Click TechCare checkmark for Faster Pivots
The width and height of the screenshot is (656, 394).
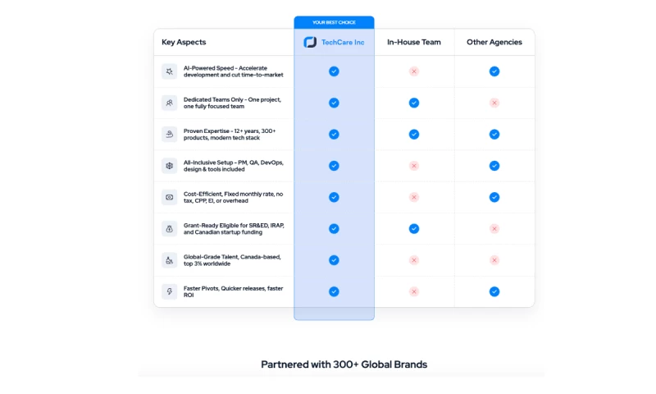point(334,291)
